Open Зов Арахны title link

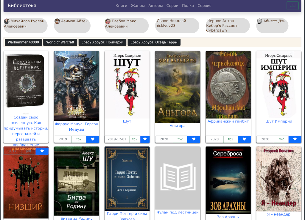[228, 217]
